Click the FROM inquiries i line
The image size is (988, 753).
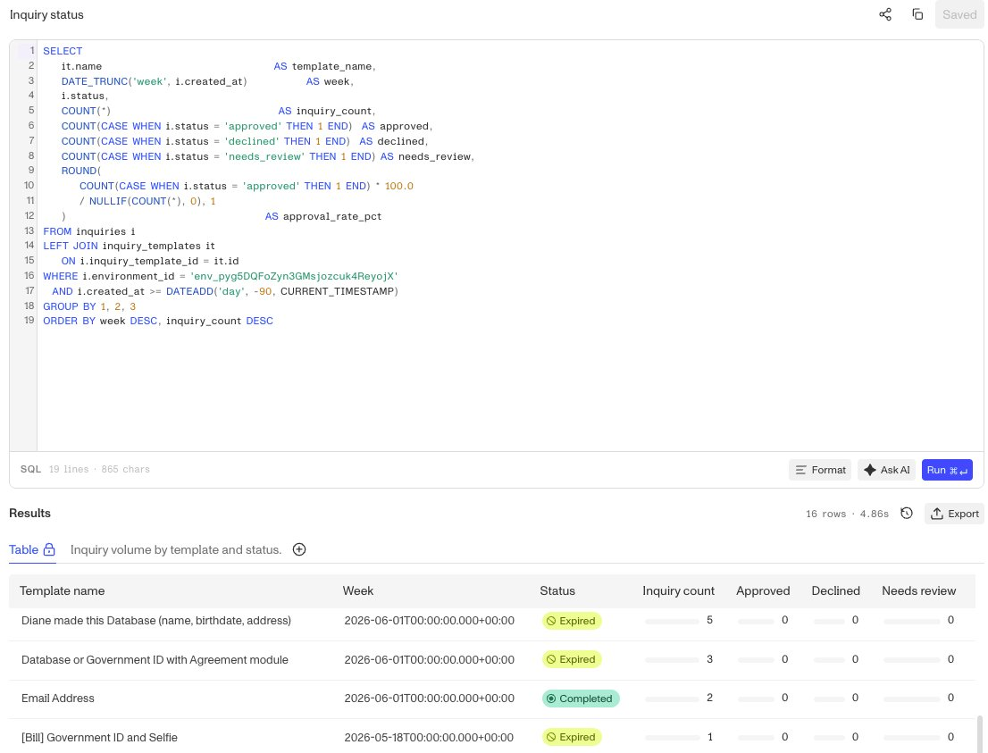pos(88,231)
